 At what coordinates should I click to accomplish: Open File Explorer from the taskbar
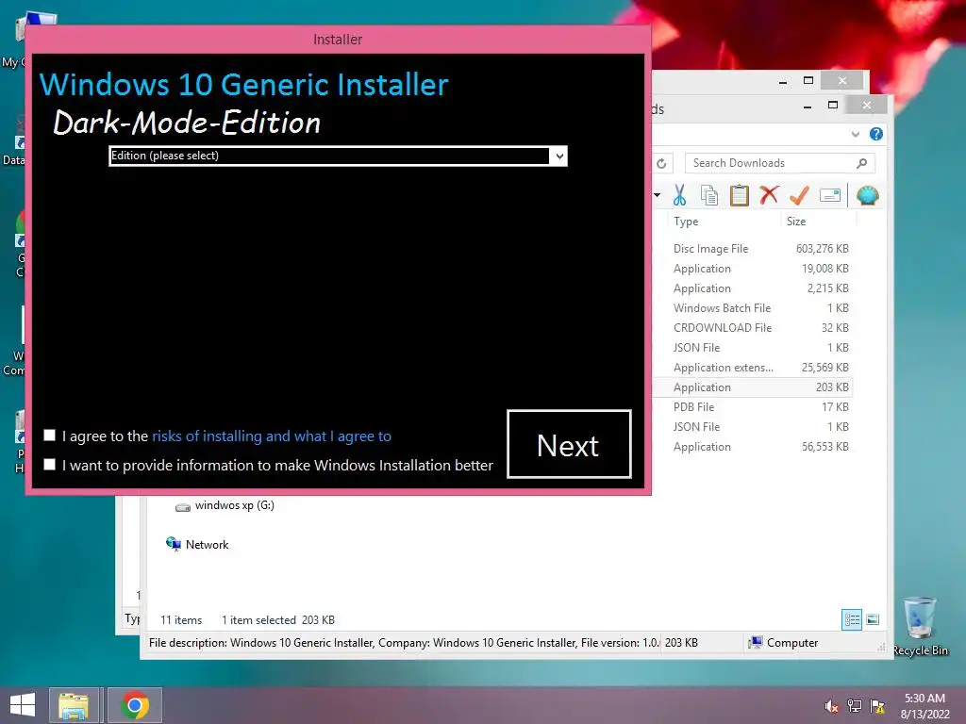pyautogui.click(x=74, y=705)
